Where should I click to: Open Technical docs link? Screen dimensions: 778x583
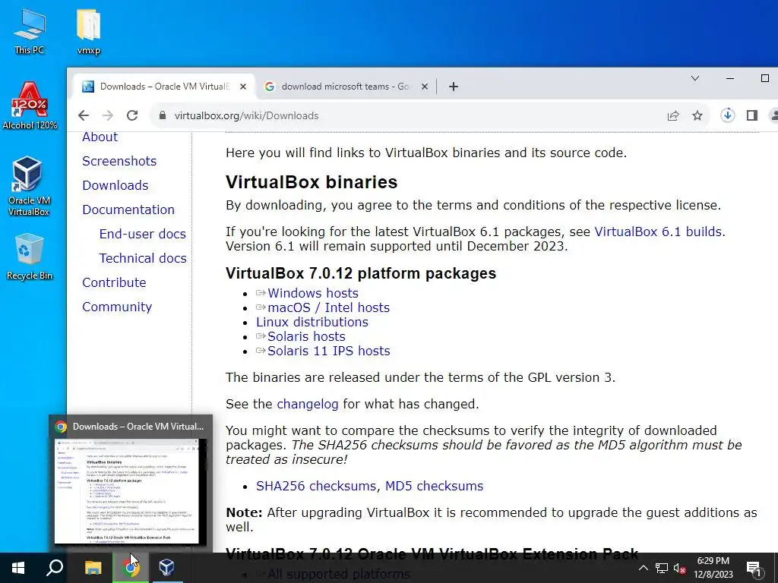tap(143, 258)
